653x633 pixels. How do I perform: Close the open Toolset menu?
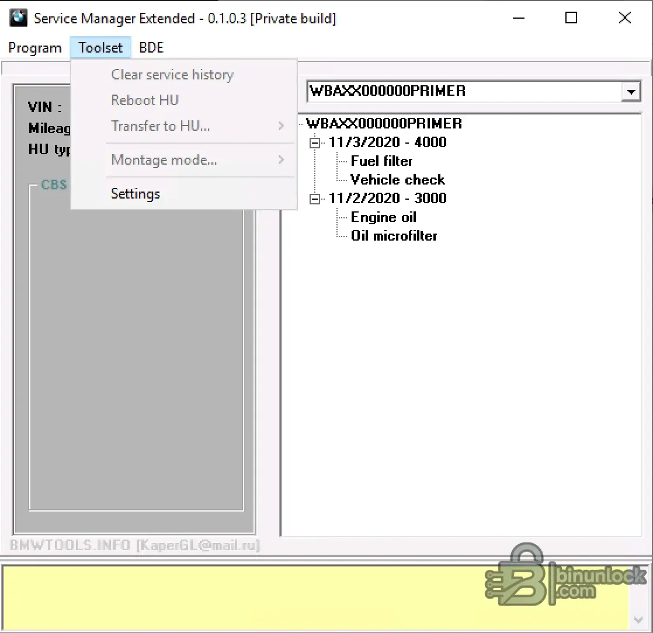(x=100, y=48)
